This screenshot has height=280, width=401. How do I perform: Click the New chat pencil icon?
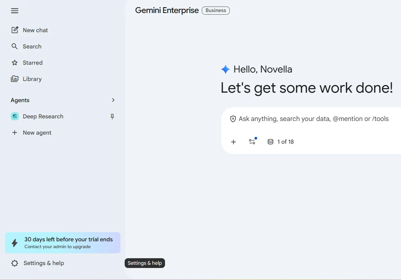click(15, 30)
